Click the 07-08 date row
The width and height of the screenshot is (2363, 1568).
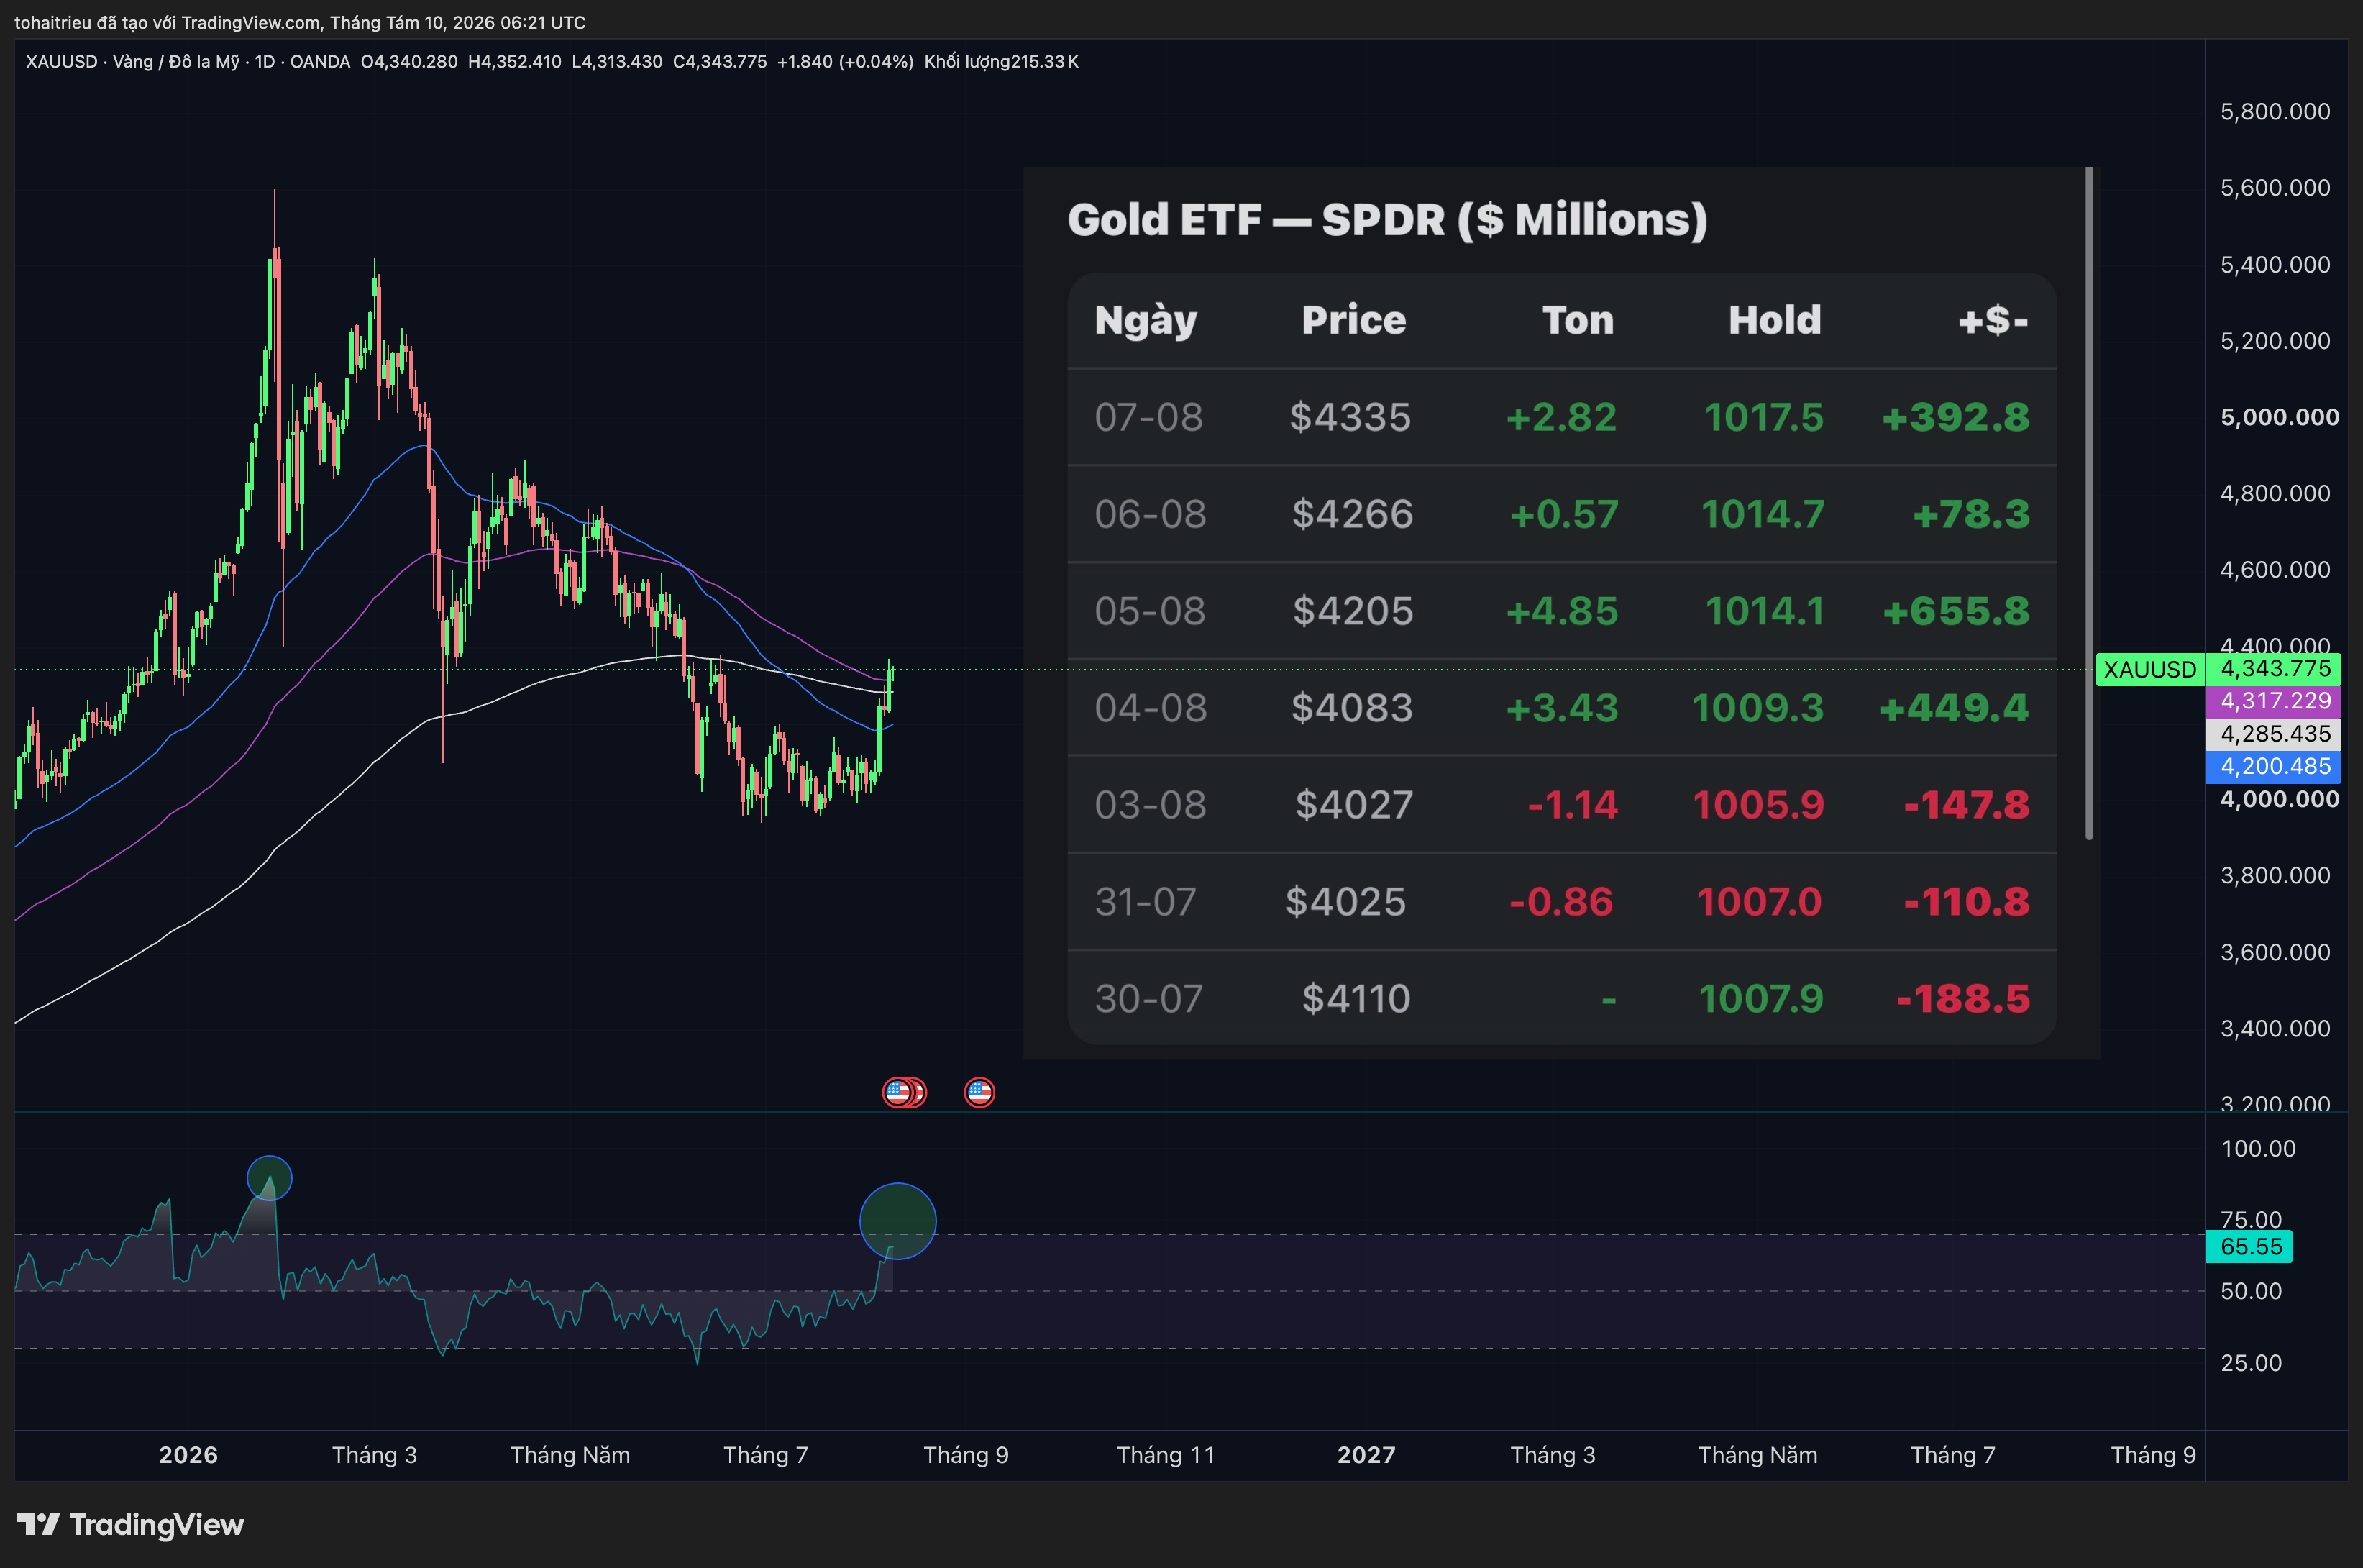pyautogui.click(x=1561, y=417)
